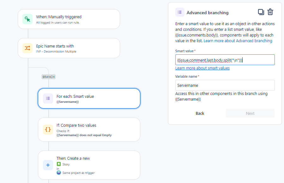Click the Back button

click(200, 114)
